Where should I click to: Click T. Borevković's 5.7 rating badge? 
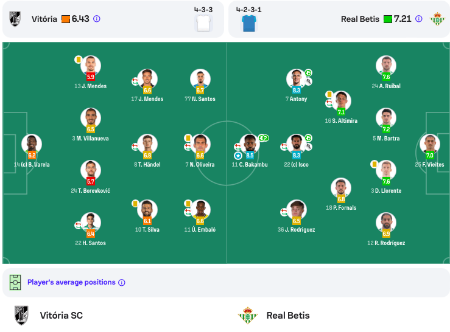(x=90, y=181)
